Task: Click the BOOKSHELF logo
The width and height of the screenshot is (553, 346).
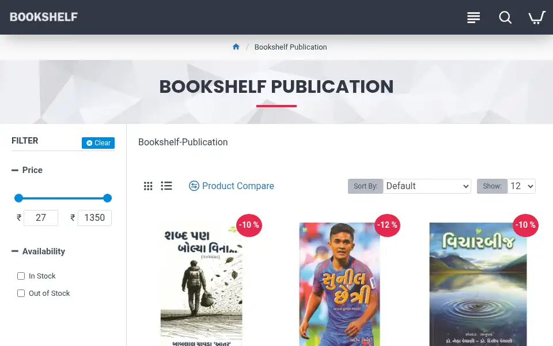Action: 44,17
